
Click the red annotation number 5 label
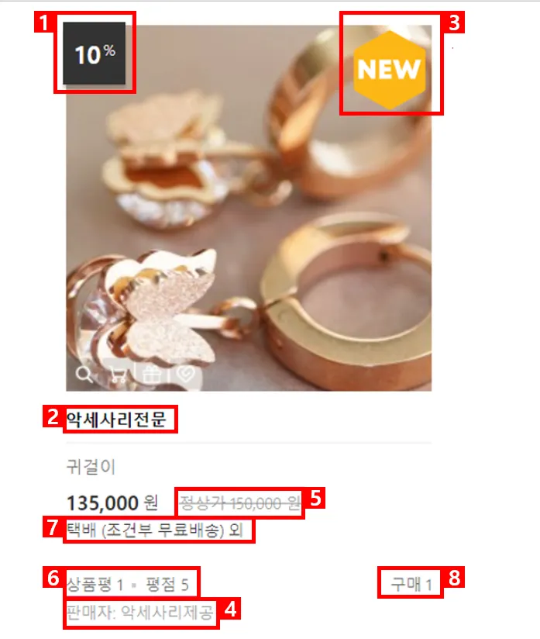tap(315, 498)
